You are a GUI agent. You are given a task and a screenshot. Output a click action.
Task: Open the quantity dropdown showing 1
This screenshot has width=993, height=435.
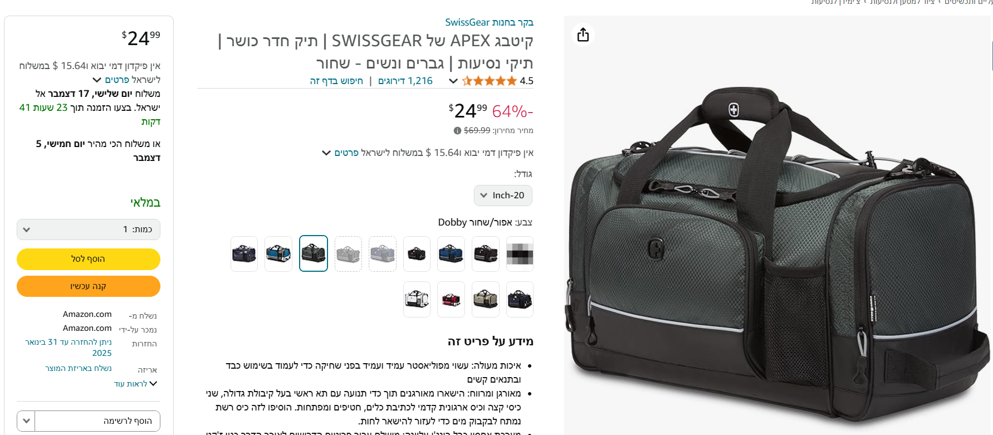coord(89,229)
